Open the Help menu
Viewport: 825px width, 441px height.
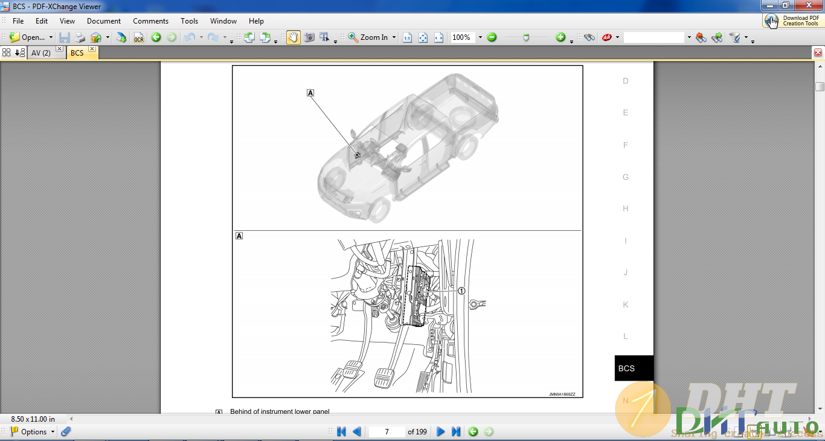coord(256,21)
